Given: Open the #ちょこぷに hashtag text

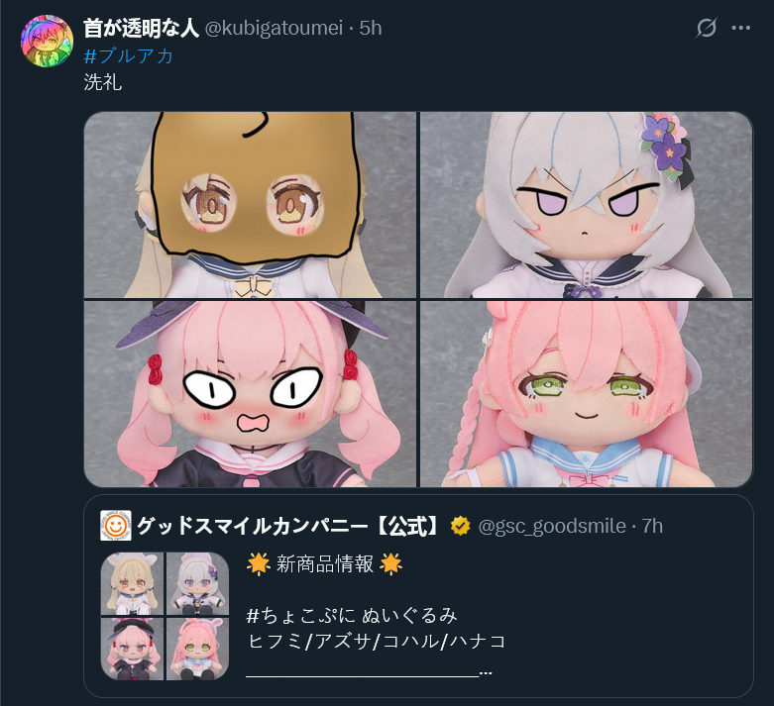Looking at the screenshot, I should coord(300,615).
